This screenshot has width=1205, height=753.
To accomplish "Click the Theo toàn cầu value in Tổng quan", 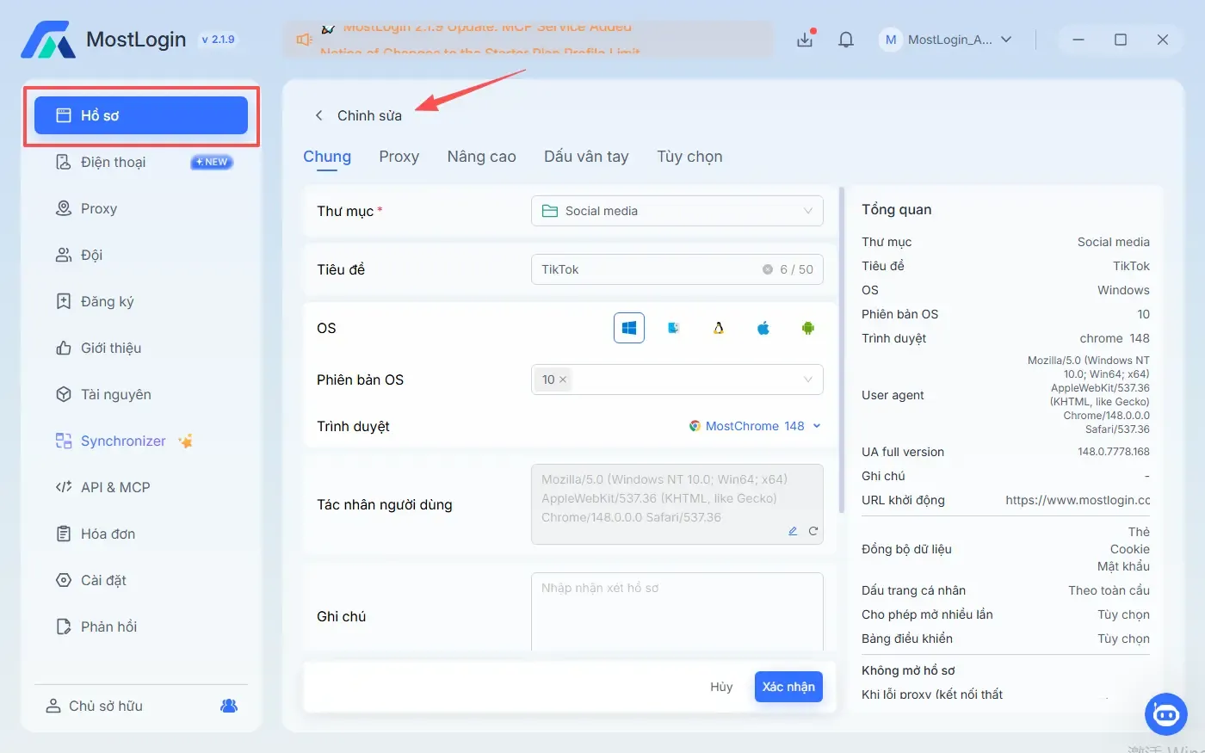I will point(1109,590).
